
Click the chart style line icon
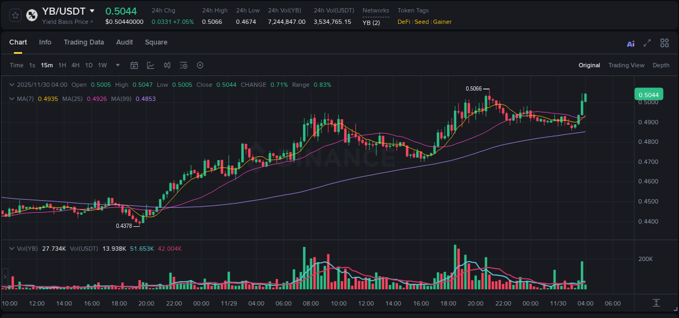150,65
